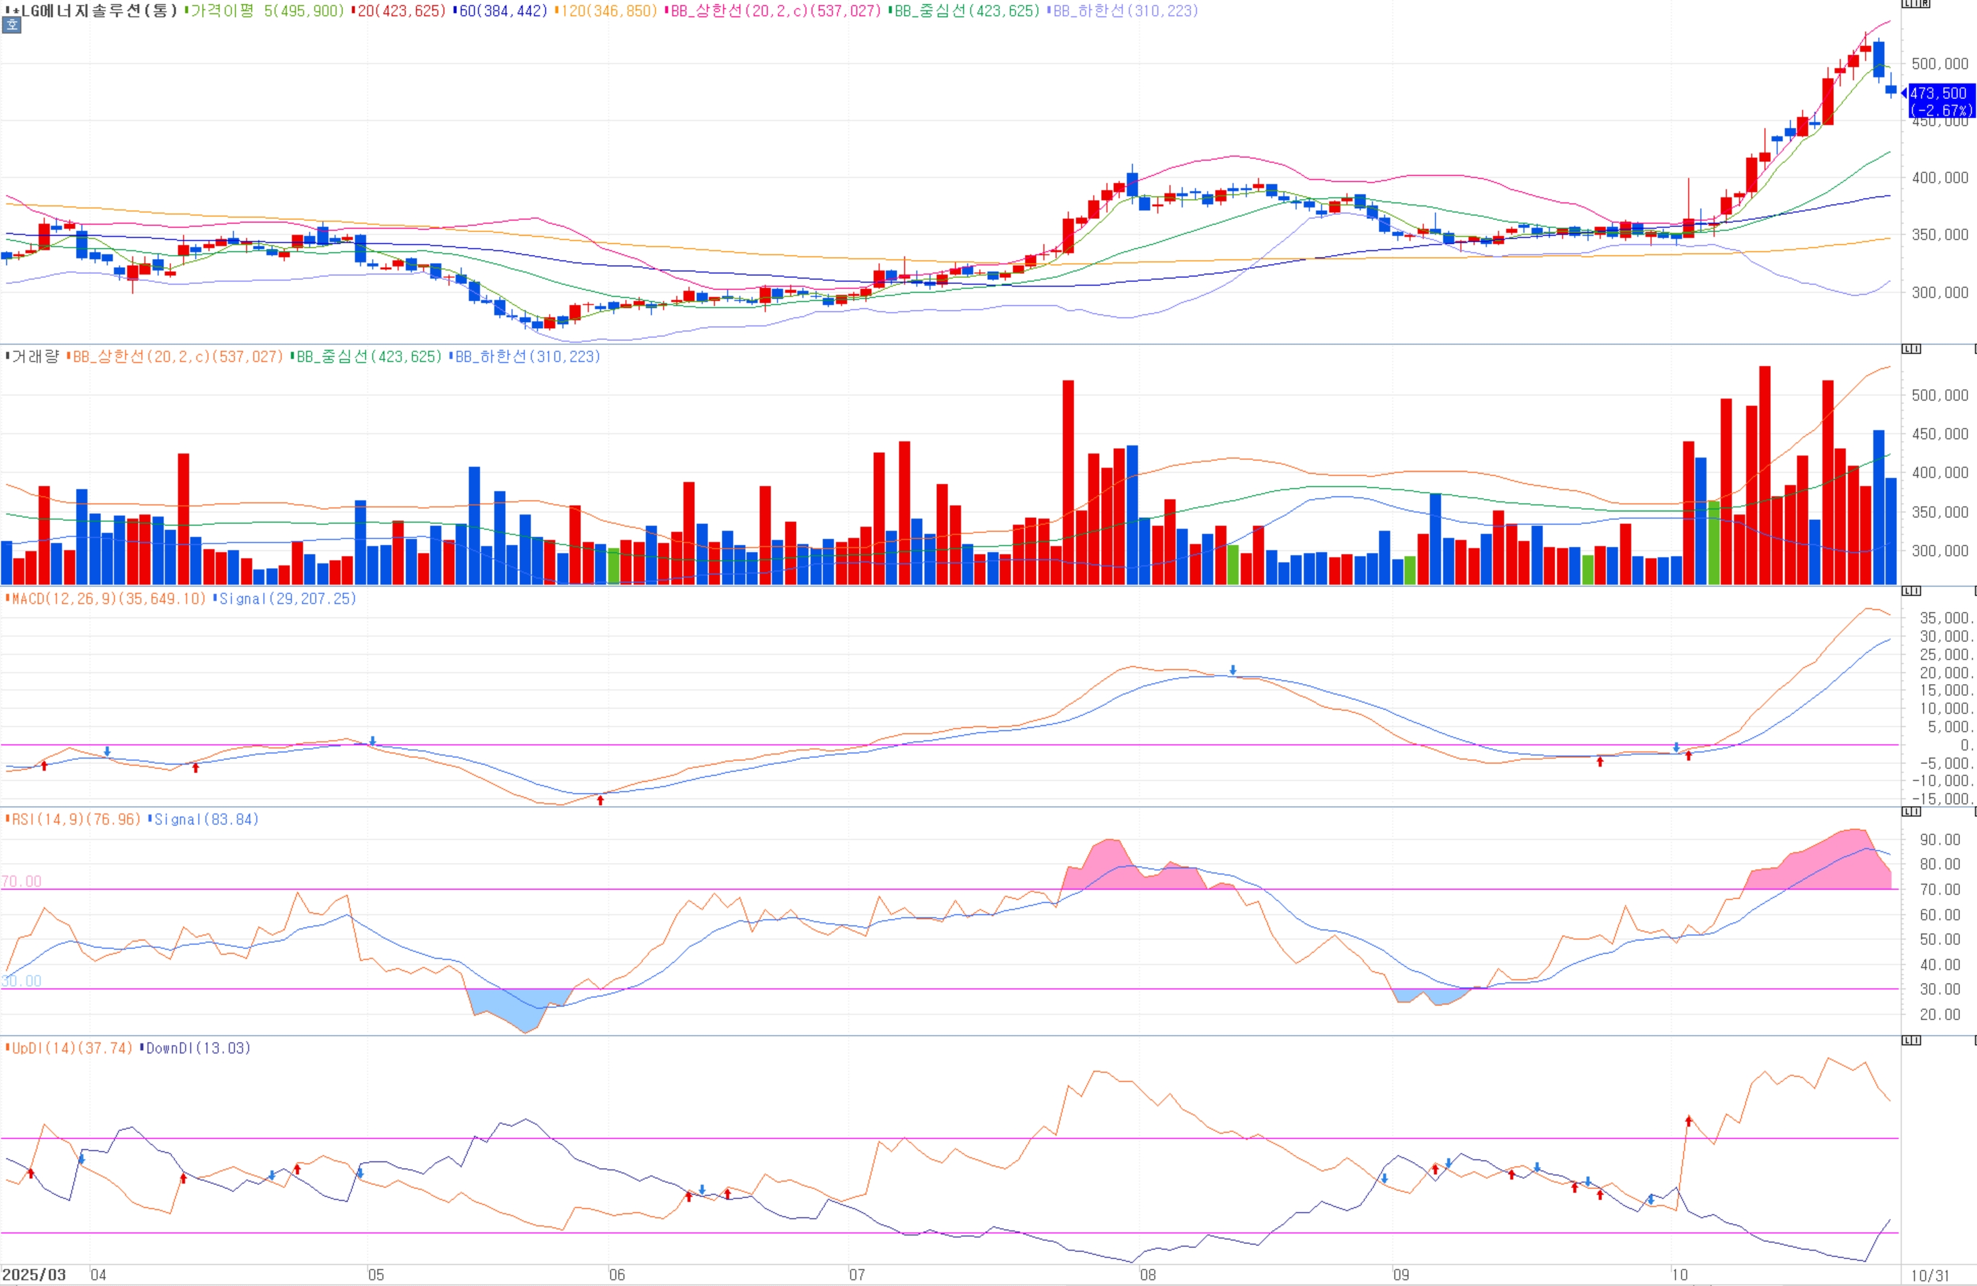Click the L/I scale icon in the MACD pane
Viewport: 1977px width, 1286px height.
[x=1911, y=590]
